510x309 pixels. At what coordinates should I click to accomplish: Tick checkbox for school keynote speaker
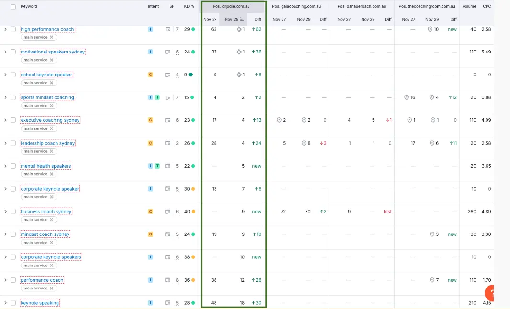(13, 75)
